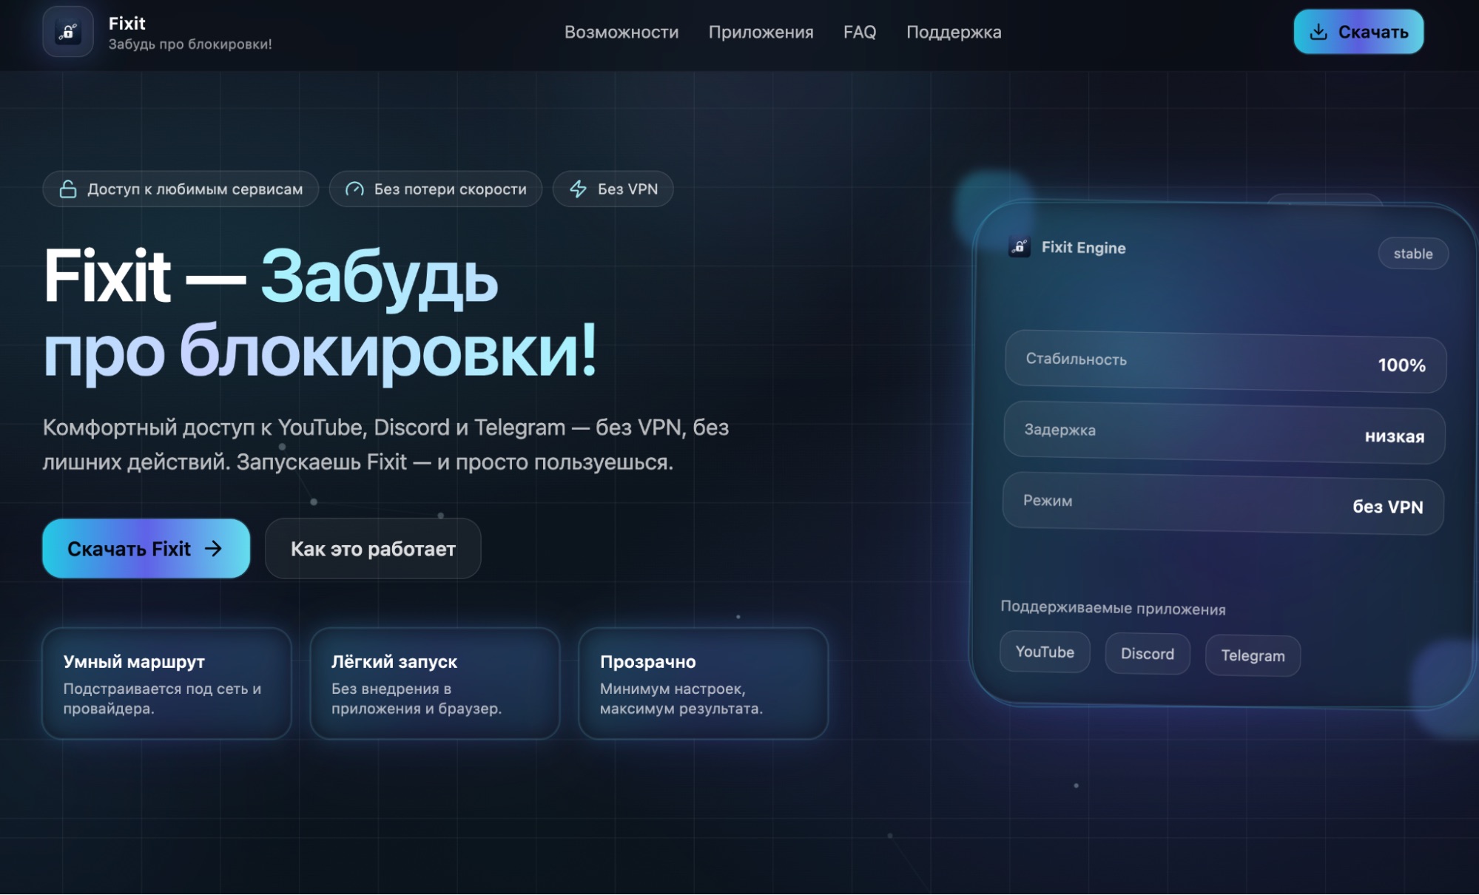
Task: Click the «Скачать Fixit» call-to-action button
Action: [x=146, y=548]
